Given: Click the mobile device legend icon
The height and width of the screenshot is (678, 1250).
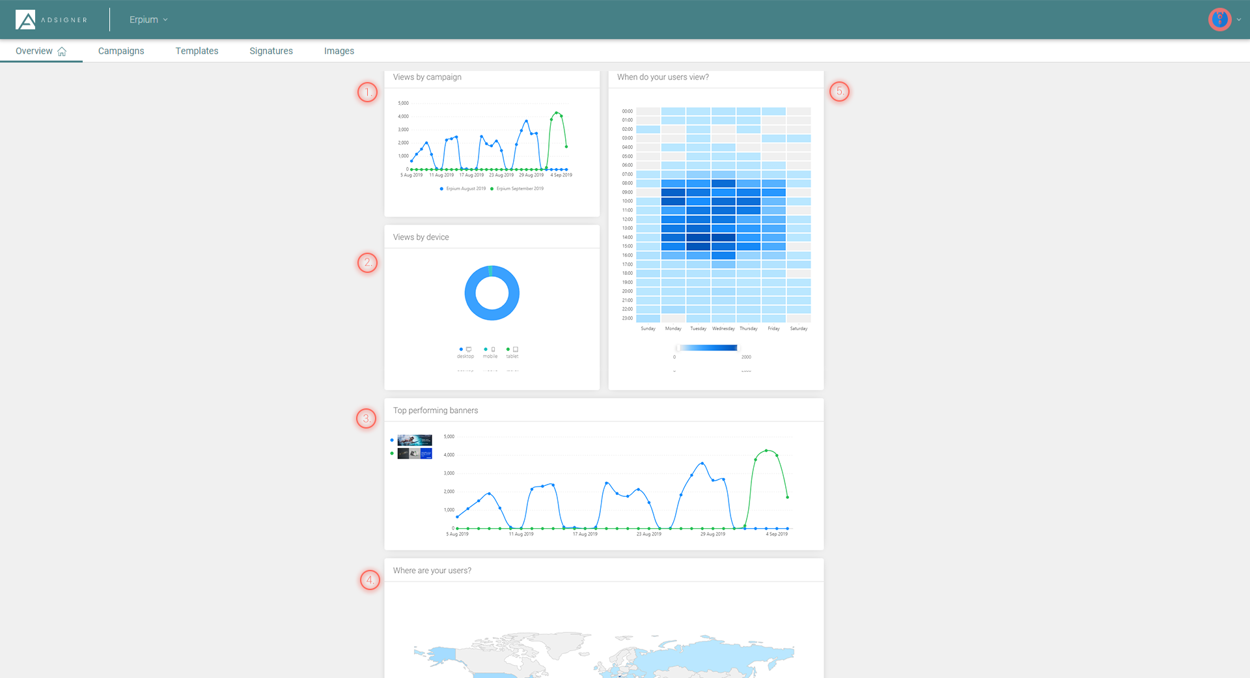Looking at the screenshot, I should pyautogui.click(x=493, y=349).
